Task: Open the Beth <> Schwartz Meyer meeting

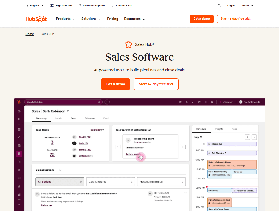Action: (232, 164)
